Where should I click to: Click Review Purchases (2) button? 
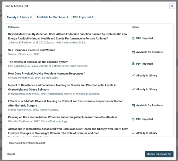[159, 154]
